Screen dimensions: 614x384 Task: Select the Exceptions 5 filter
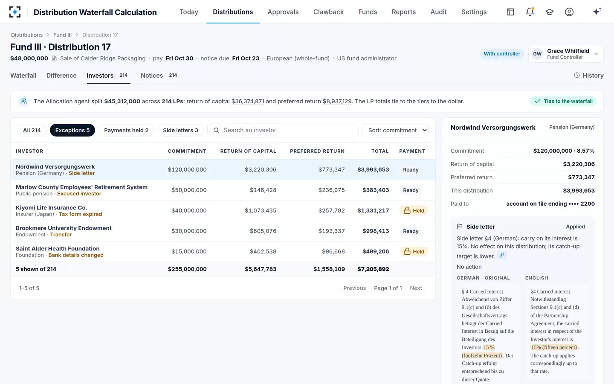tap(72, 130)
